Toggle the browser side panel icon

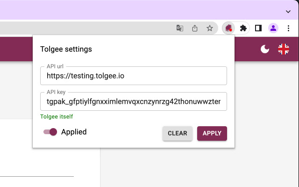pos(258,28)
